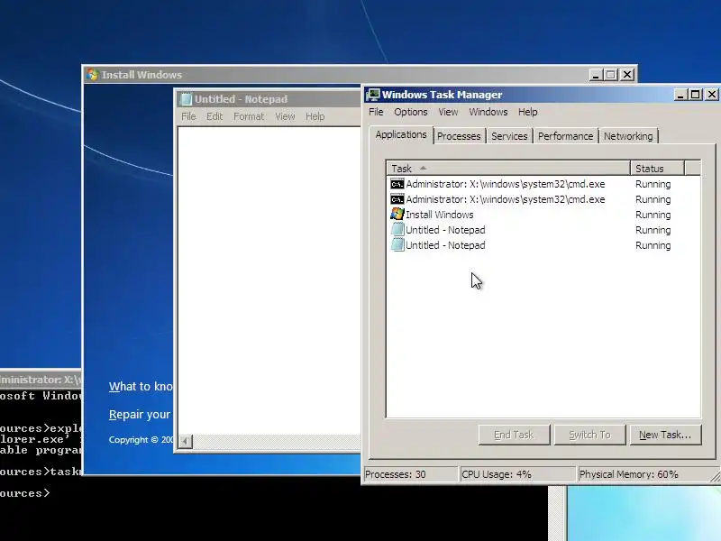721x541 pixels.
Task: Click the End Task button
Action: 514,435
